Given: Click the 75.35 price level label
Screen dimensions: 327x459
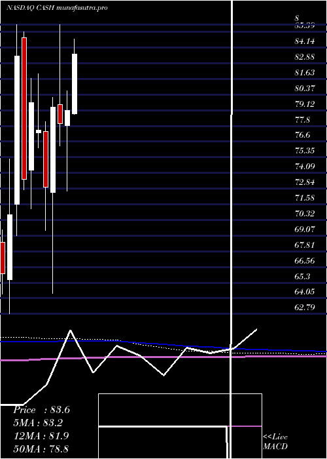Looking at the screenshot, I should [x=305, y=151].
